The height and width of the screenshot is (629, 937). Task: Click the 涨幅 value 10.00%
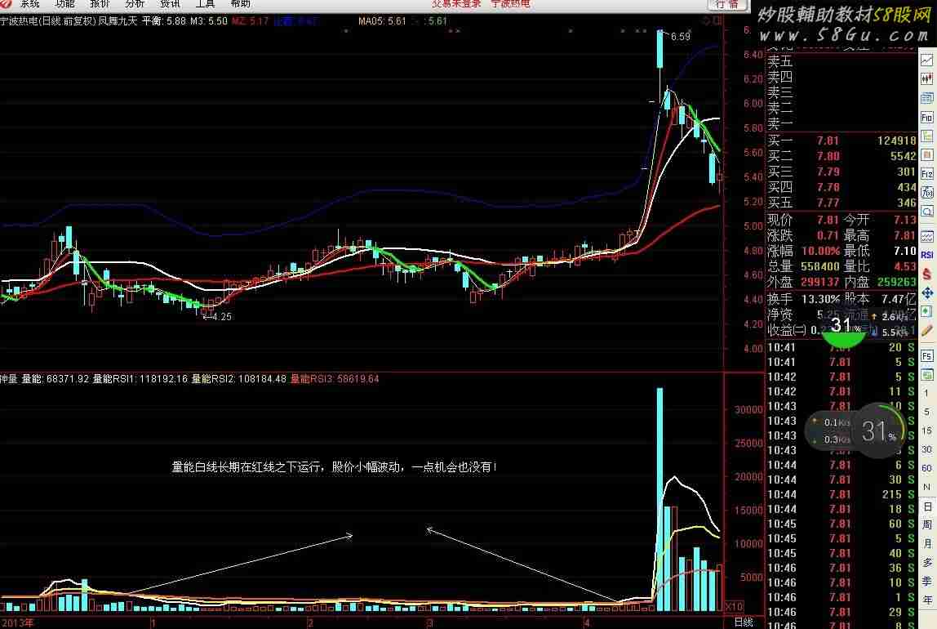tap(820, 251)
